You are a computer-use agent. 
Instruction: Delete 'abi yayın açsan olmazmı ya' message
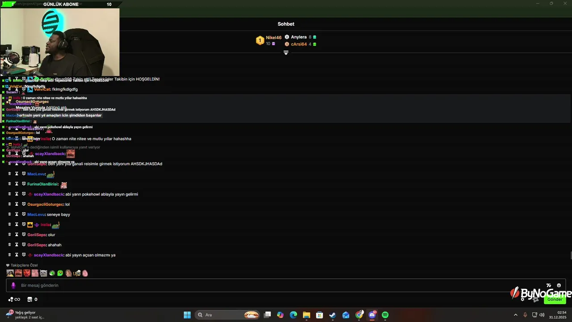click(9, 254)
